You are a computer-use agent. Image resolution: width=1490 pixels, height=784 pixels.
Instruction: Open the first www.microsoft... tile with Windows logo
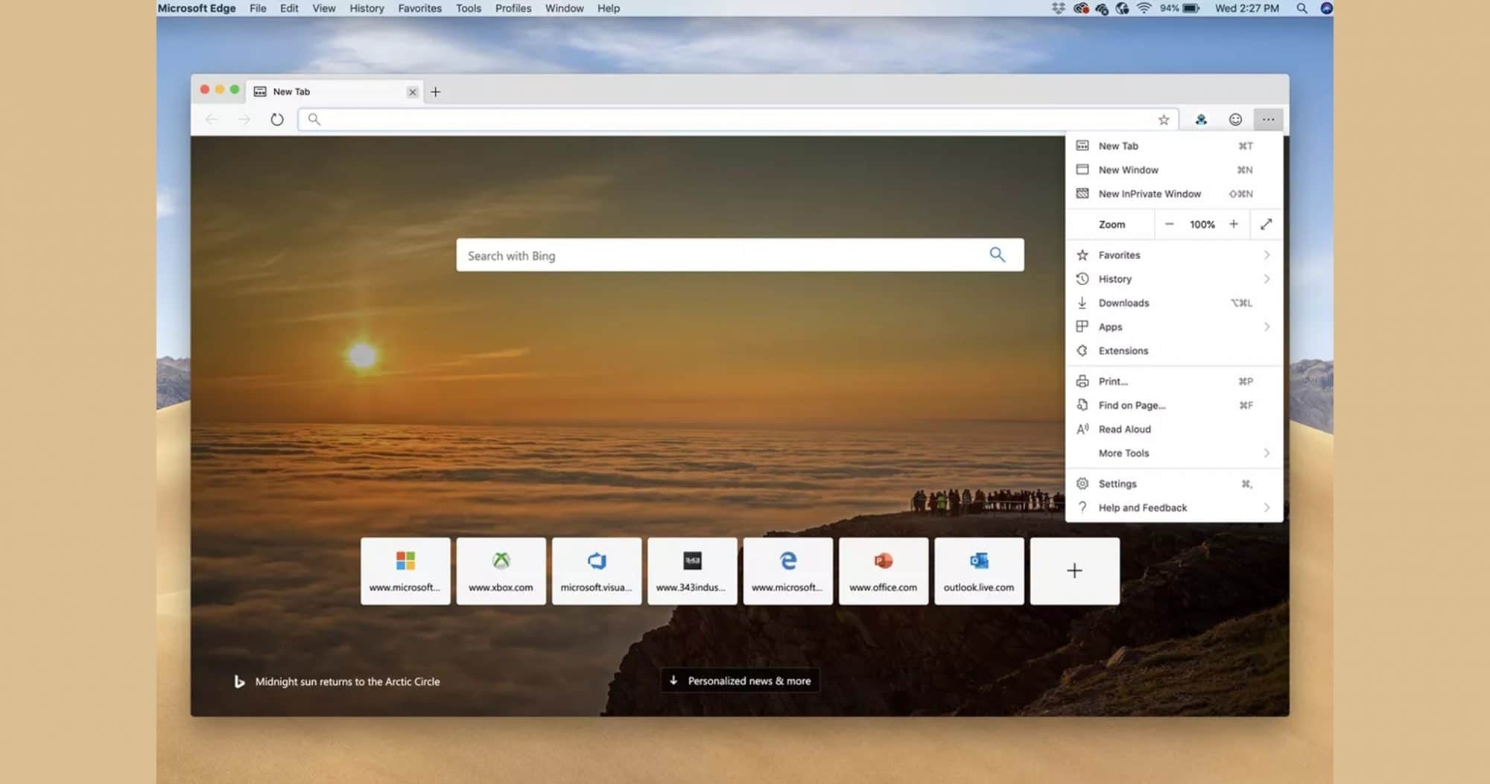click(x=405, y=571)
